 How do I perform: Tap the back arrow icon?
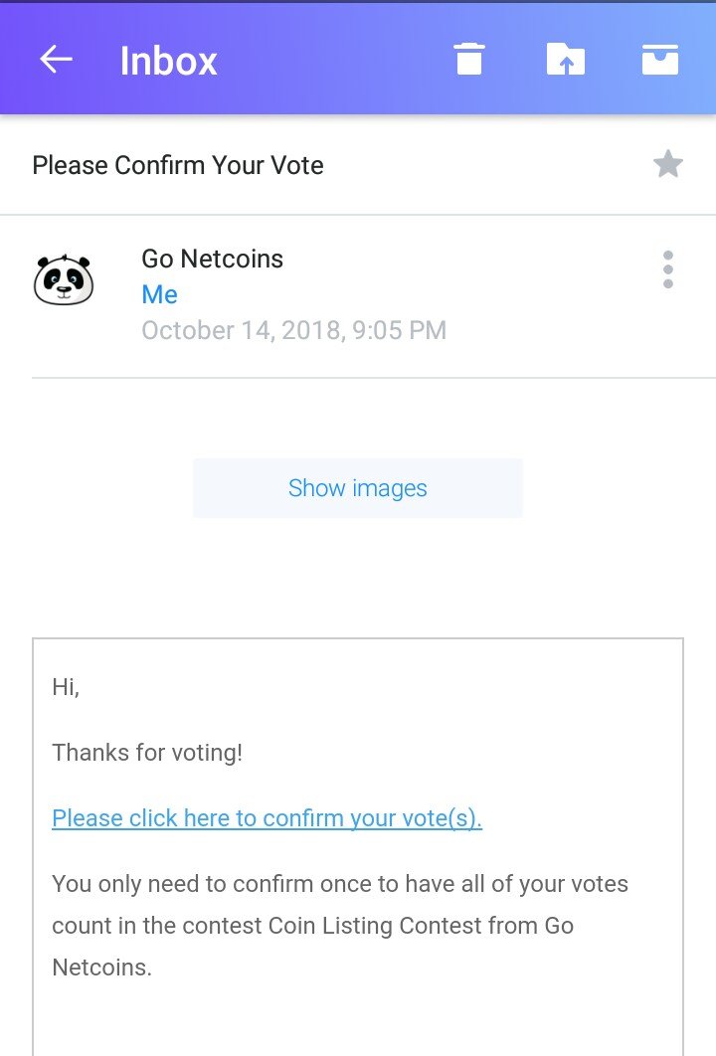point(56,60)
